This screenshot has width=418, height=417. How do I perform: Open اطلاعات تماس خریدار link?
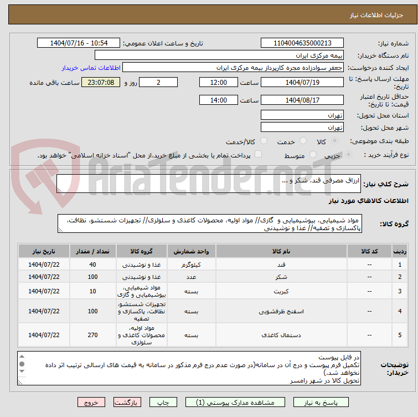click(x=91, y=68)
